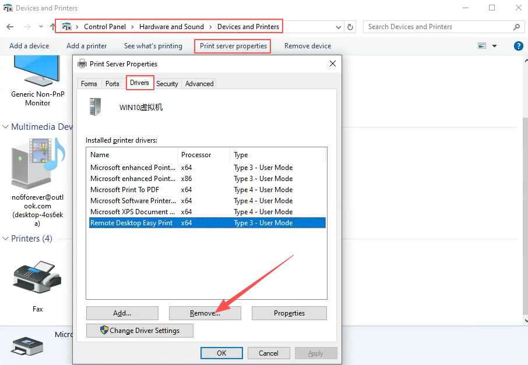Go up one folder level arrow
528x365 pixels.
52,27
